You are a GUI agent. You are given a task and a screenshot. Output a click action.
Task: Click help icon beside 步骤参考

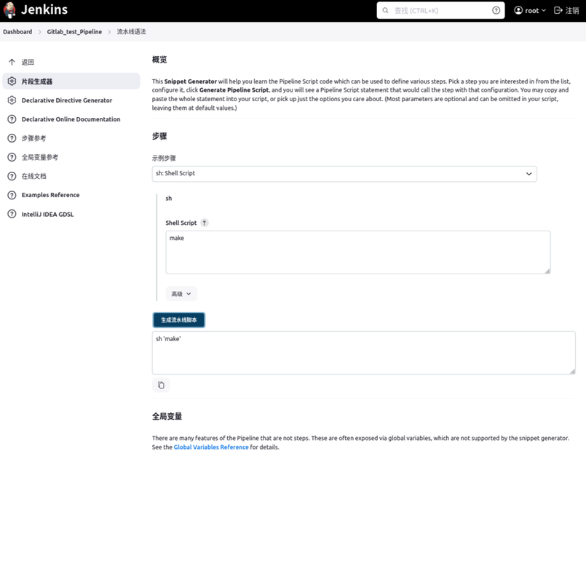pos(12,138)
